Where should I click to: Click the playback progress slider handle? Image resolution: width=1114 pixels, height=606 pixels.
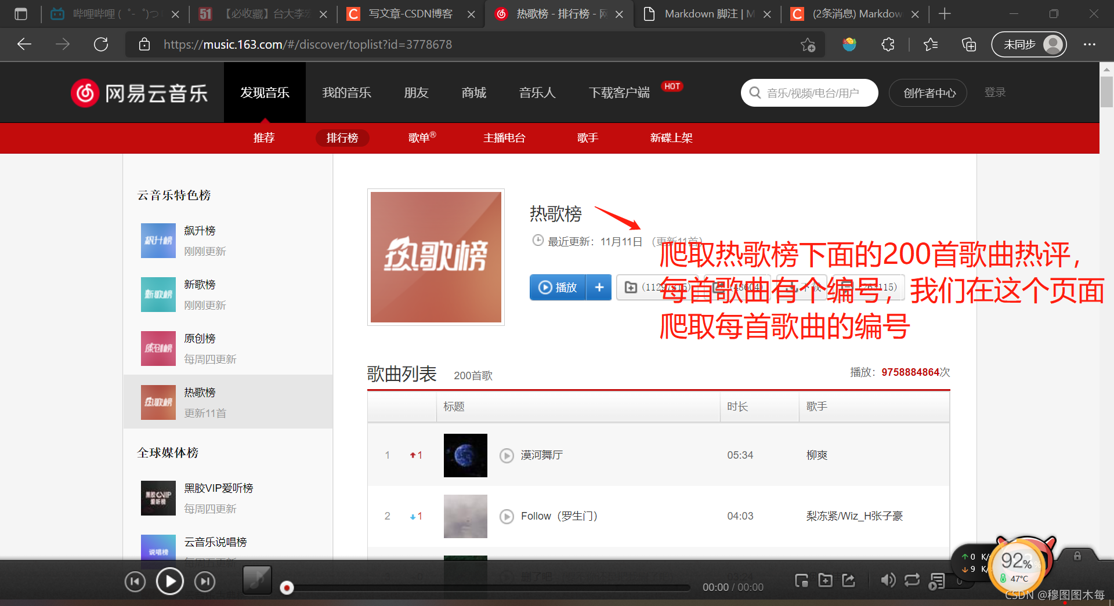point(287,588)
